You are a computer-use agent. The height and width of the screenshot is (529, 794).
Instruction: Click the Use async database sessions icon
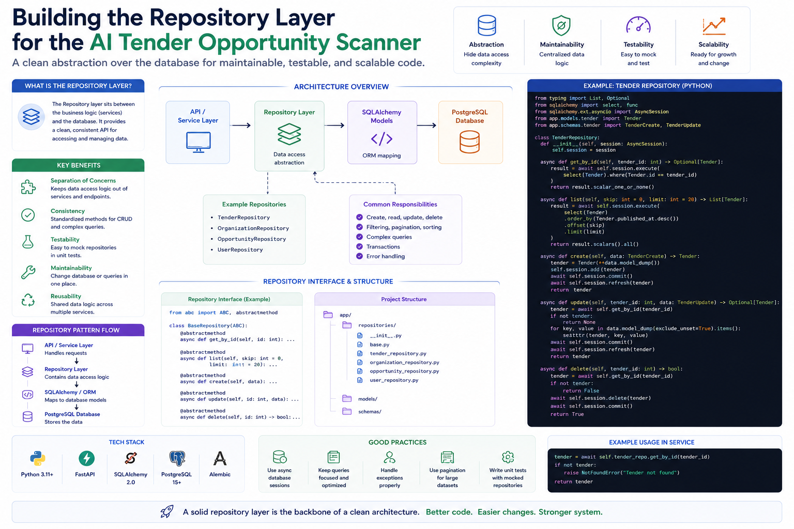pos(280,457)
